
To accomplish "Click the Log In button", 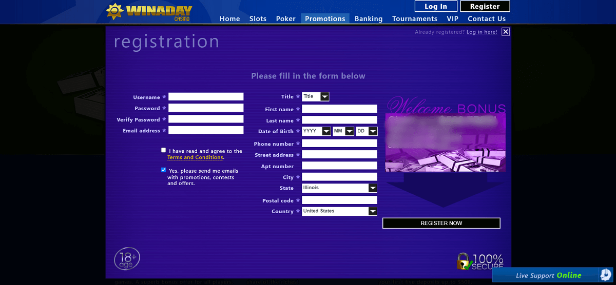I will tap(436, 6).
